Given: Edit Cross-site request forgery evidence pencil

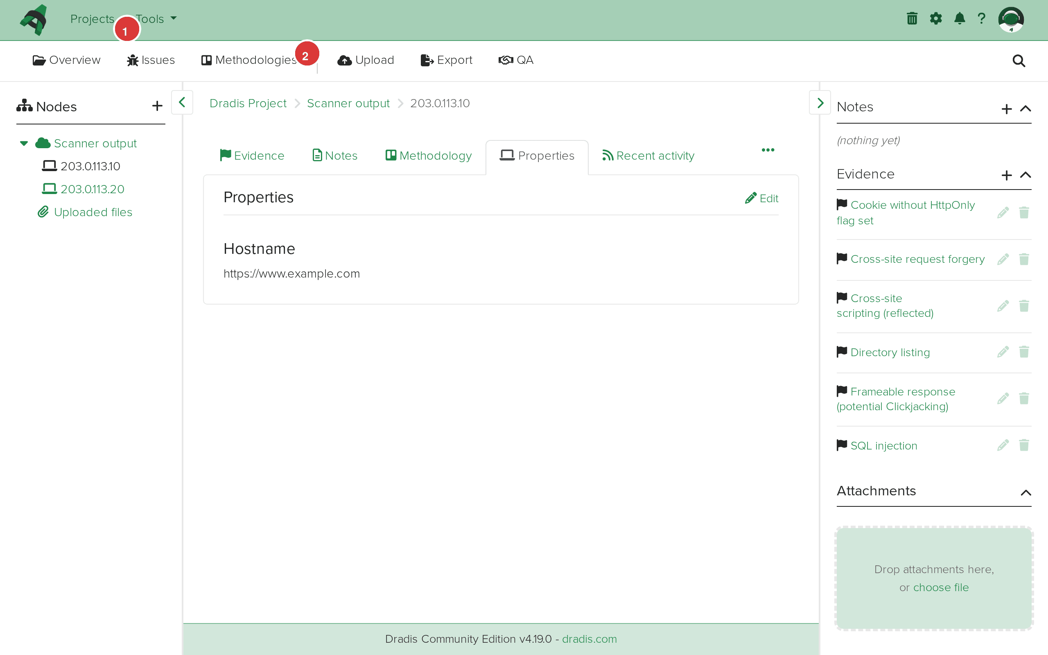Looking at the screenshot, I should coord(1003,259).
